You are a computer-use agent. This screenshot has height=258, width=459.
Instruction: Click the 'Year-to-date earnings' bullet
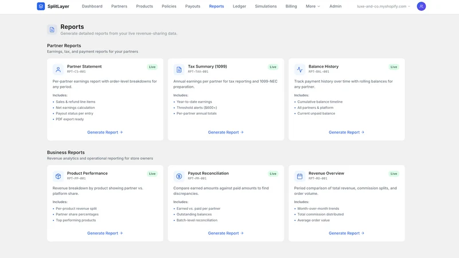194,102
